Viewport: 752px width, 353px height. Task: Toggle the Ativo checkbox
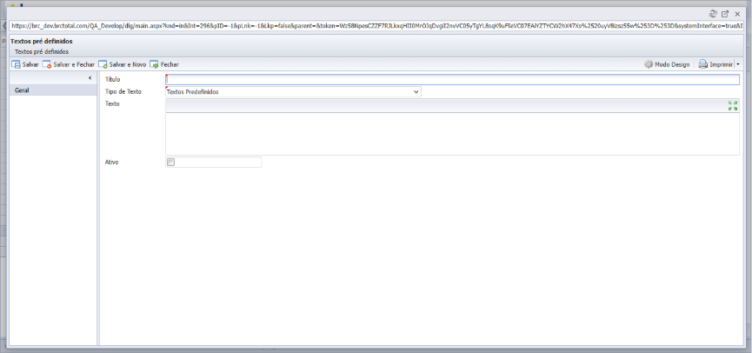[170, 162]
